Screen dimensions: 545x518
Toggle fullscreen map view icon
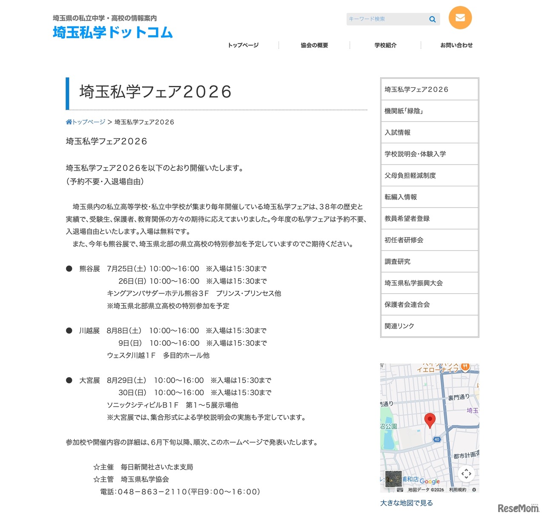coord(466,473)
